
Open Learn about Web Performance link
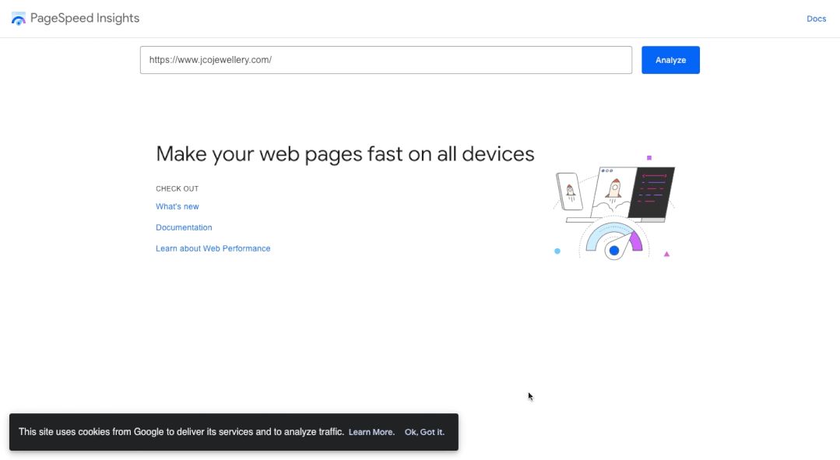(213, 248)
